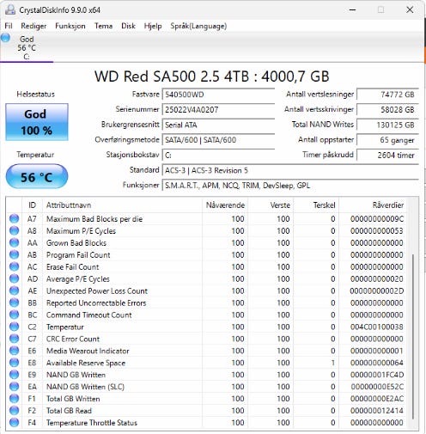
Task: Select the God 56 °C C: drive tab
Action: point(27,47)
